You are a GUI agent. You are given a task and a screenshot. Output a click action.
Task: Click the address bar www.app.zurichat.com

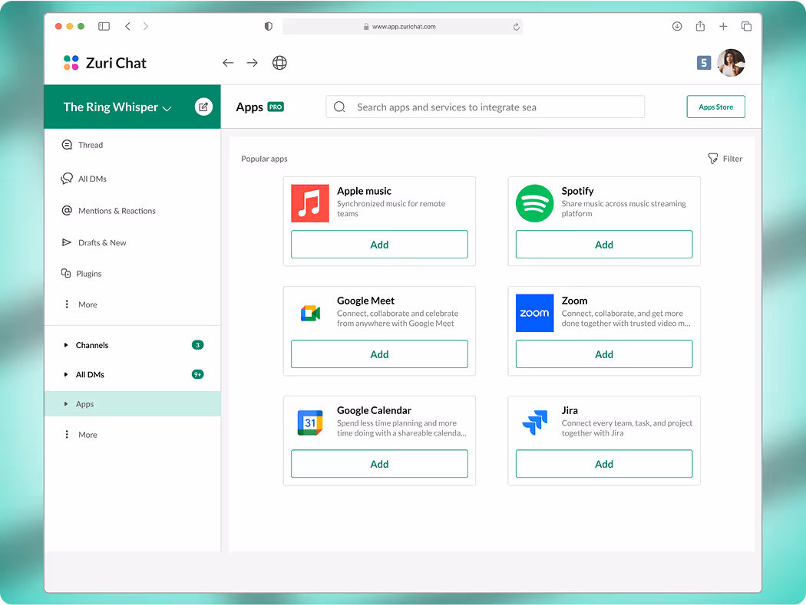402,27
